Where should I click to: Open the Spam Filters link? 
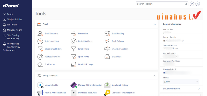(84, 57)
